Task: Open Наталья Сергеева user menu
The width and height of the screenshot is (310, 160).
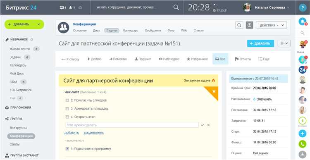Action: [272, 7]
